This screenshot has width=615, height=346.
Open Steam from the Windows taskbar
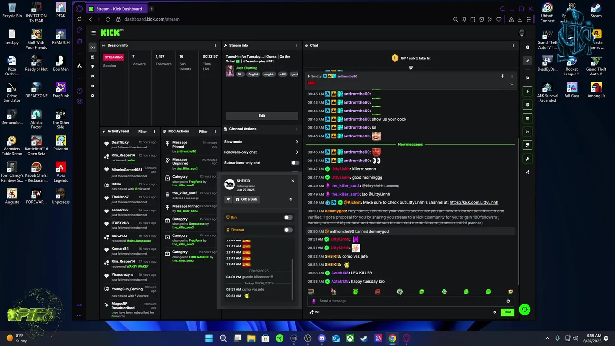[364, 338]
